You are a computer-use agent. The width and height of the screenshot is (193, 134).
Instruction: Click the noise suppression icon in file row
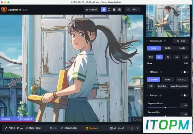tap(111, 128)
